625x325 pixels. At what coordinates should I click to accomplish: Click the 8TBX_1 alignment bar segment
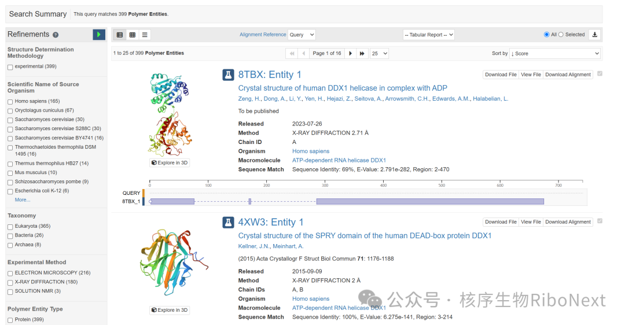[x=430, y=201]
